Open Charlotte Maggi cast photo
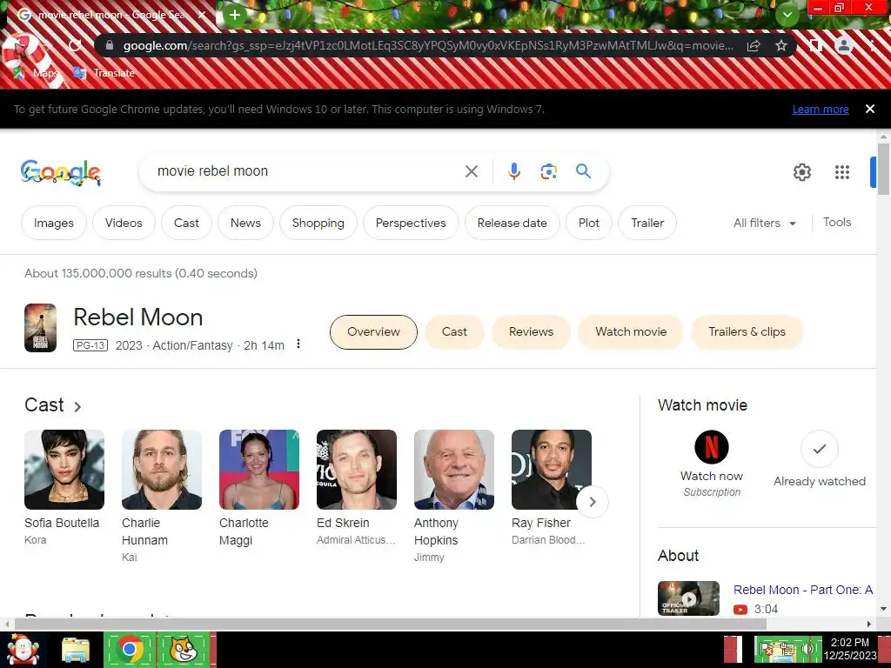Viewport: 891px width, 668px height. click(x=259, y=470)
